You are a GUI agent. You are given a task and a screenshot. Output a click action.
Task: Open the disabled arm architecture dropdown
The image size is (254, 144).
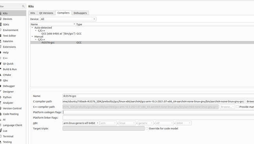point(108,123)
